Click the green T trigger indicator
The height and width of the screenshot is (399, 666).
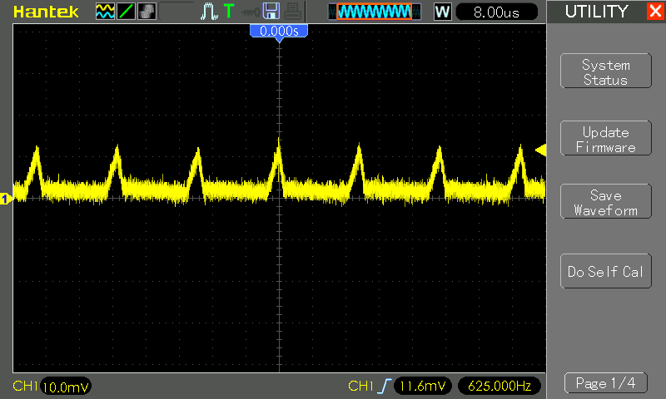(x=229, y=12)
